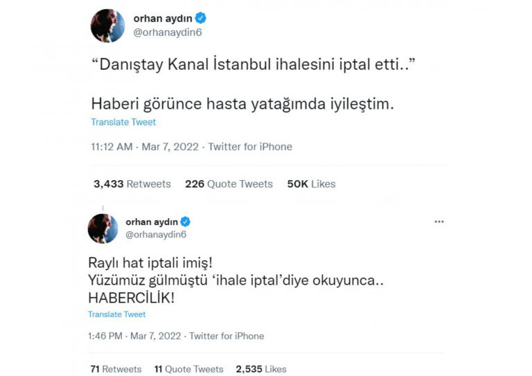The image size is (532, 376).
Task: Click the verified badge on first tweet
Action: point(200,18)
